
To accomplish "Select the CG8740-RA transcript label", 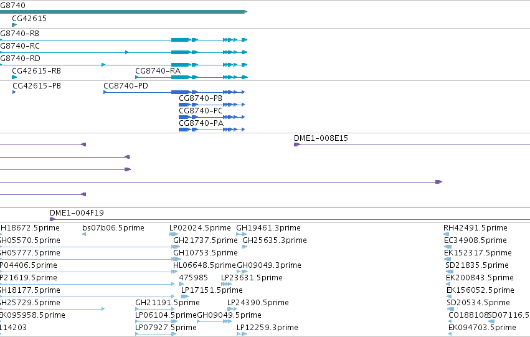I will click(x=158, y=71).
